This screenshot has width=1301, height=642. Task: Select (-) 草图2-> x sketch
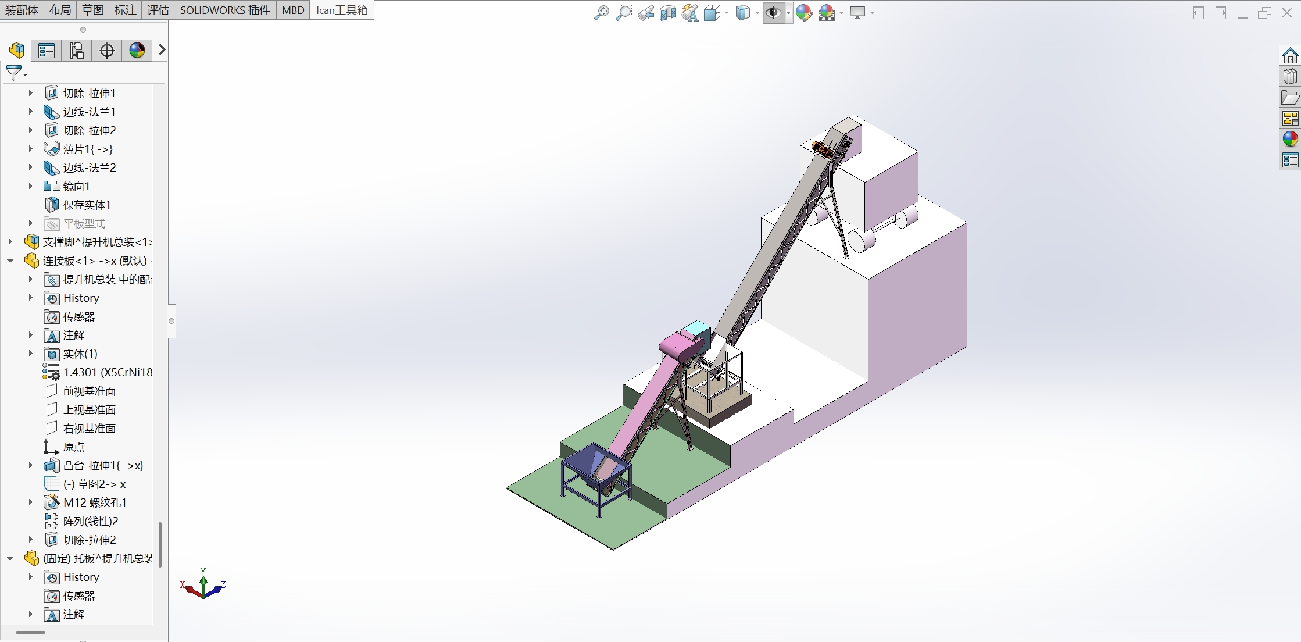[94, 484]
